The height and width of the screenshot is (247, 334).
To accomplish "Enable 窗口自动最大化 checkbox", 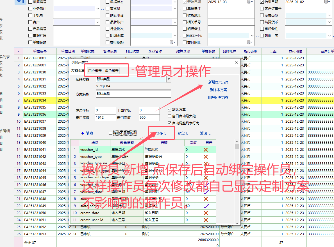I will point(169,116).
